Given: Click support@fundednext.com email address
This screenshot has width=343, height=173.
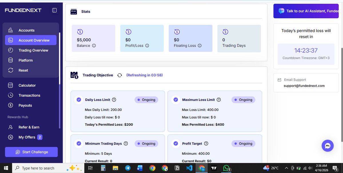Looking at the screenshot, I should (x=304, y=86).
